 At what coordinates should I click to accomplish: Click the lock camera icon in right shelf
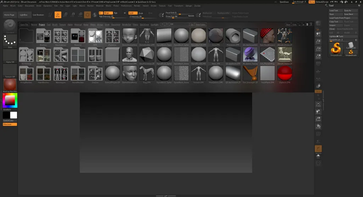click(x=318, y=86)
